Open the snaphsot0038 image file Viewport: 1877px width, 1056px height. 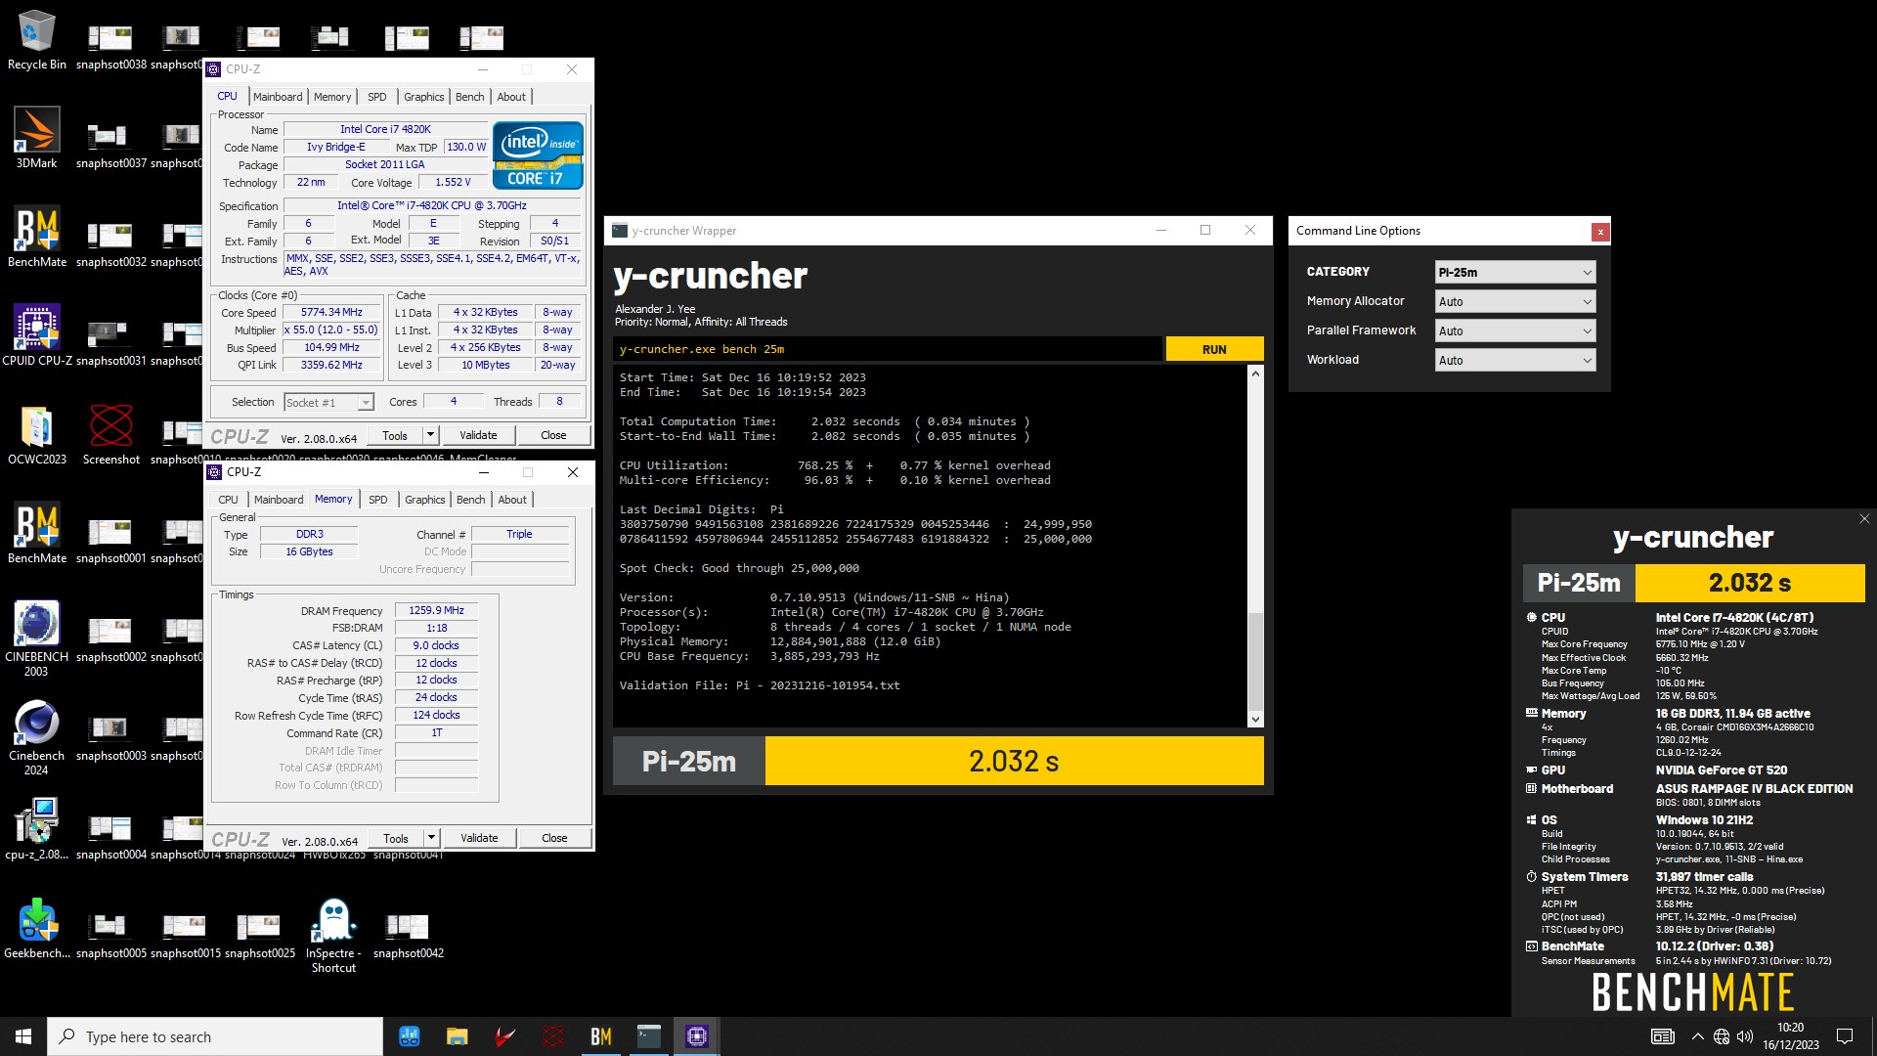[x=111, y=46]
